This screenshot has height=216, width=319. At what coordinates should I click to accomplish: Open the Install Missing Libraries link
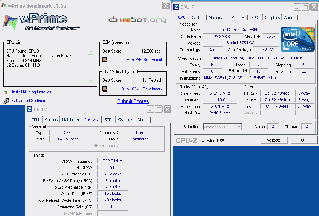click(32, 92)
